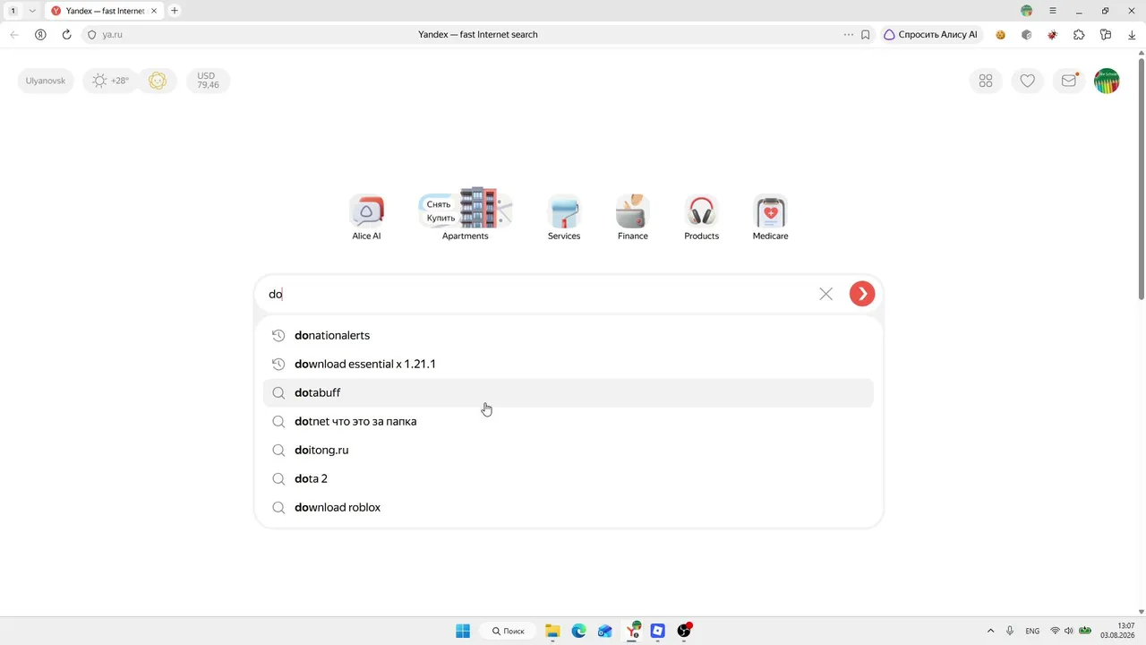
Task: Open browser downloads
Action: click(x=1132, y=34)
